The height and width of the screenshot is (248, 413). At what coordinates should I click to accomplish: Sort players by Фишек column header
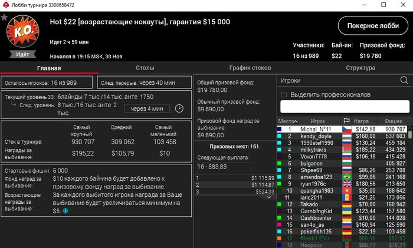coord(394,121)
